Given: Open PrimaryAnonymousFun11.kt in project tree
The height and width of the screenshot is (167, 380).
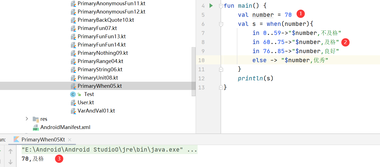Looking at the screenshot, I should [112, 4].
